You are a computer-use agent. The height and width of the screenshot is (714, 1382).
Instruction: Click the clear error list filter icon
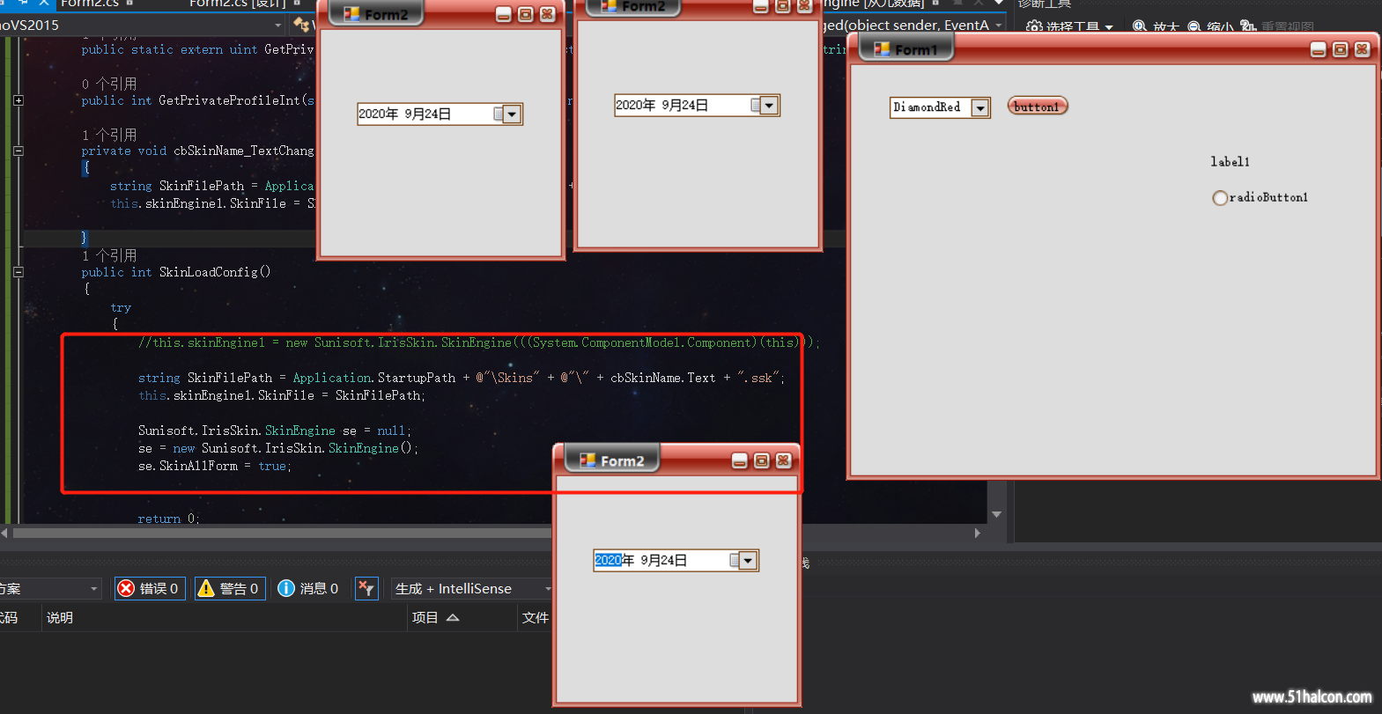coord(366,588)
